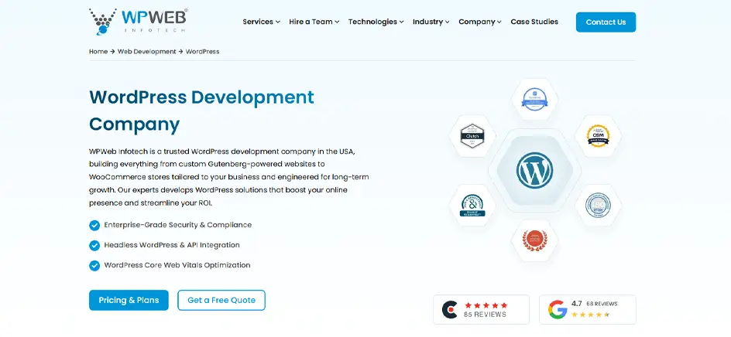Click checkmark beside Headless WordPress

click(94, 245)
